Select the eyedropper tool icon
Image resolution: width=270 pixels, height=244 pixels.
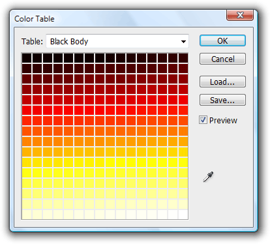click(x=208, y=177)
